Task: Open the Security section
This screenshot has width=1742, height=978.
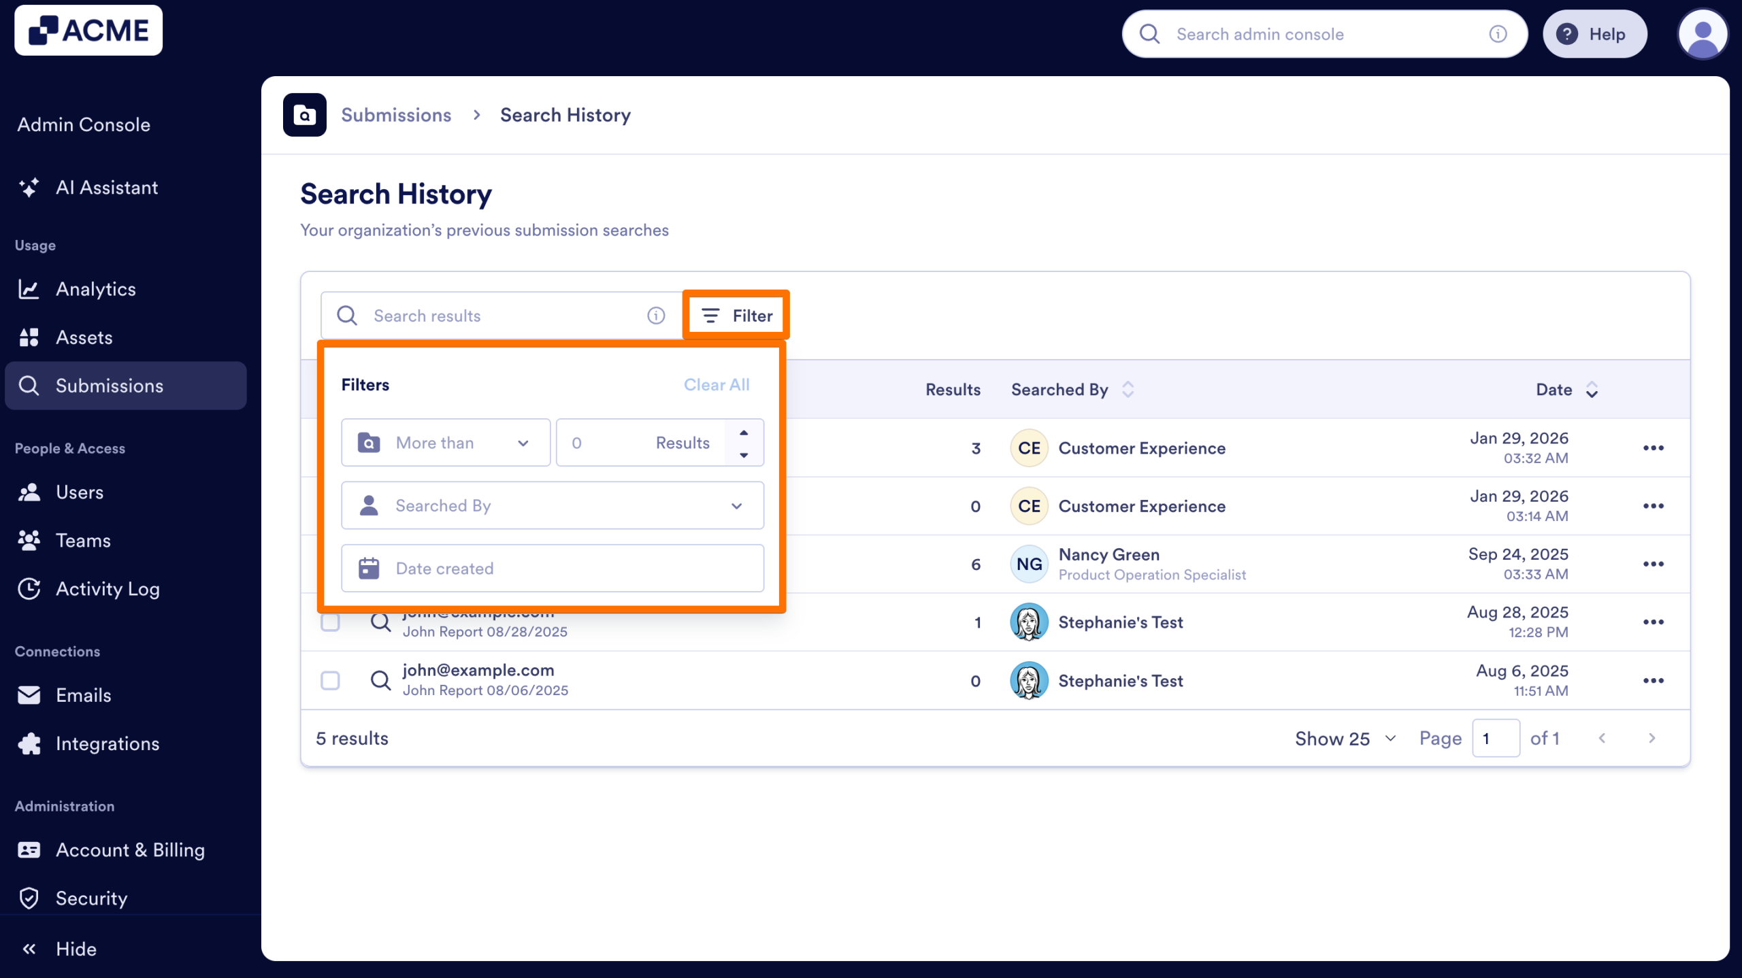Action: [91, 898]
